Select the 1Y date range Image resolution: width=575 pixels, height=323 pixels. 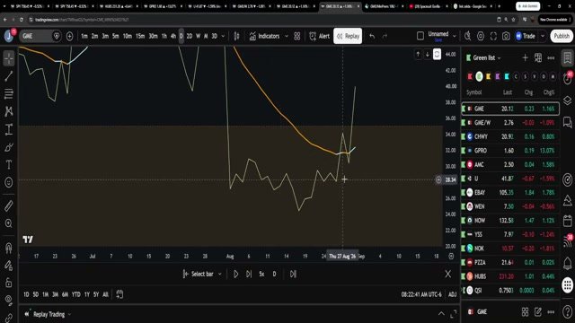click(87, 294)
